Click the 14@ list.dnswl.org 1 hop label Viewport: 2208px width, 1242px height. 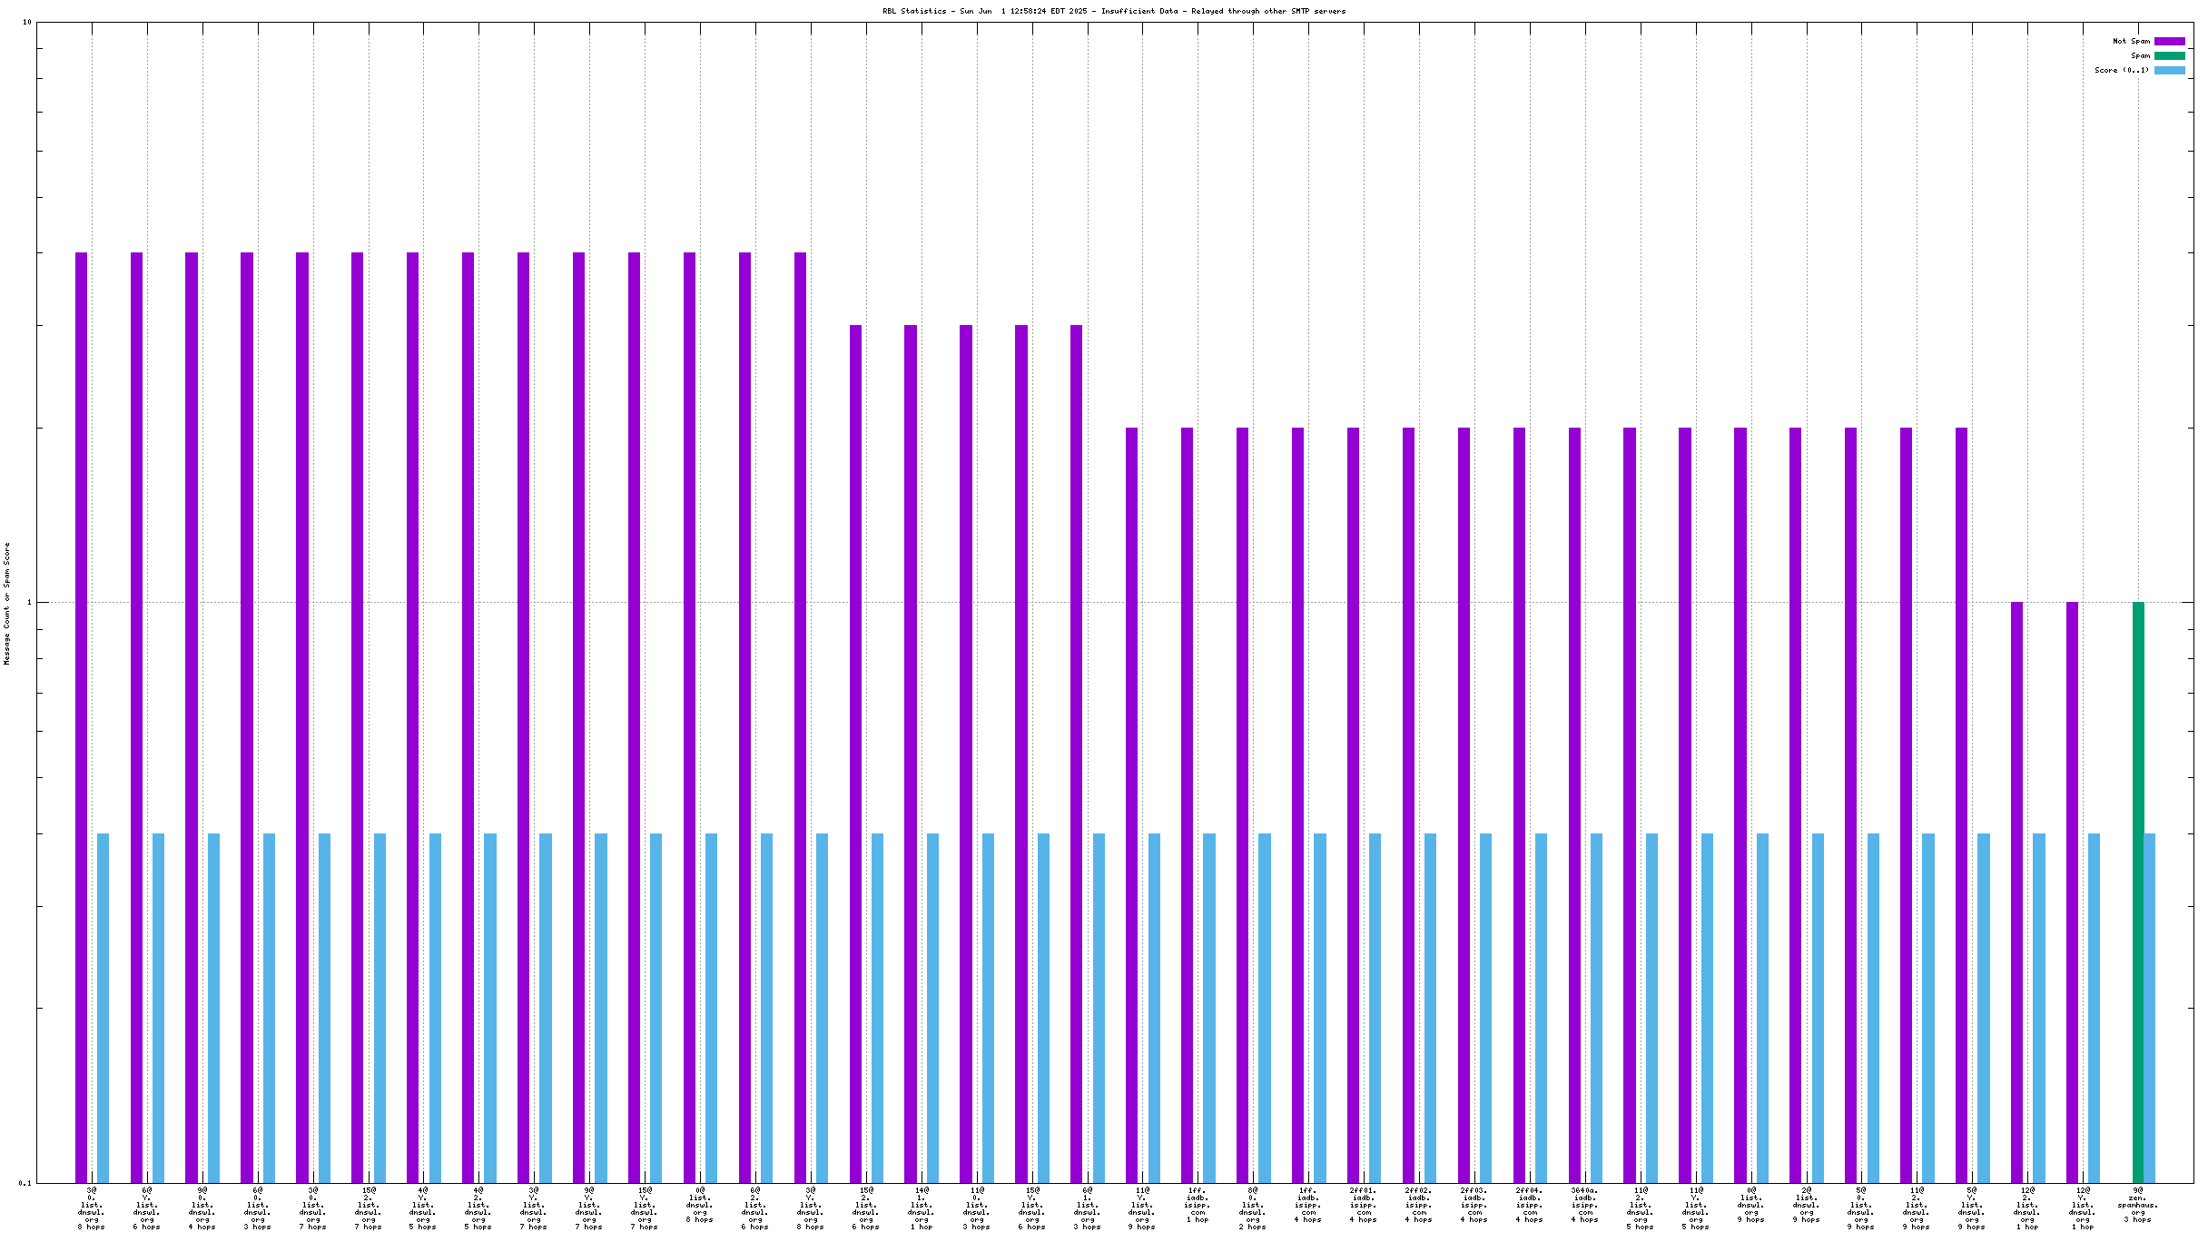tap(922, 1207)
